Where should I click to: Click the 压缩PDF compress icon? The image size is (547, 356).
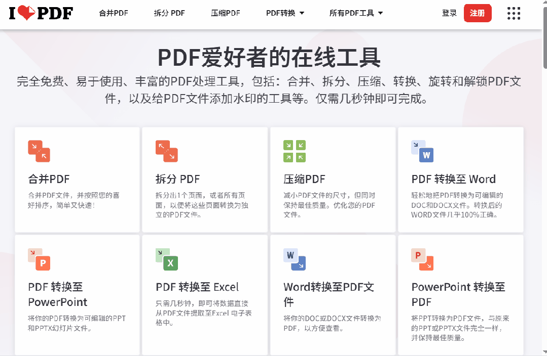click(295, 151)
